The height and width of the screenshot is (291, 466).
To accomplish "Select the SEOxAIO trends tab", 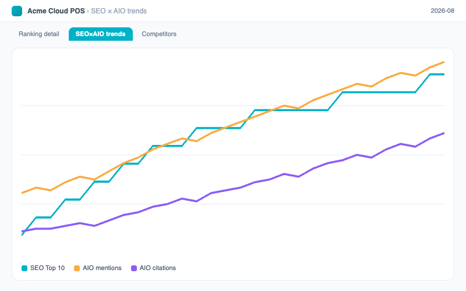I will pos(100,34).
